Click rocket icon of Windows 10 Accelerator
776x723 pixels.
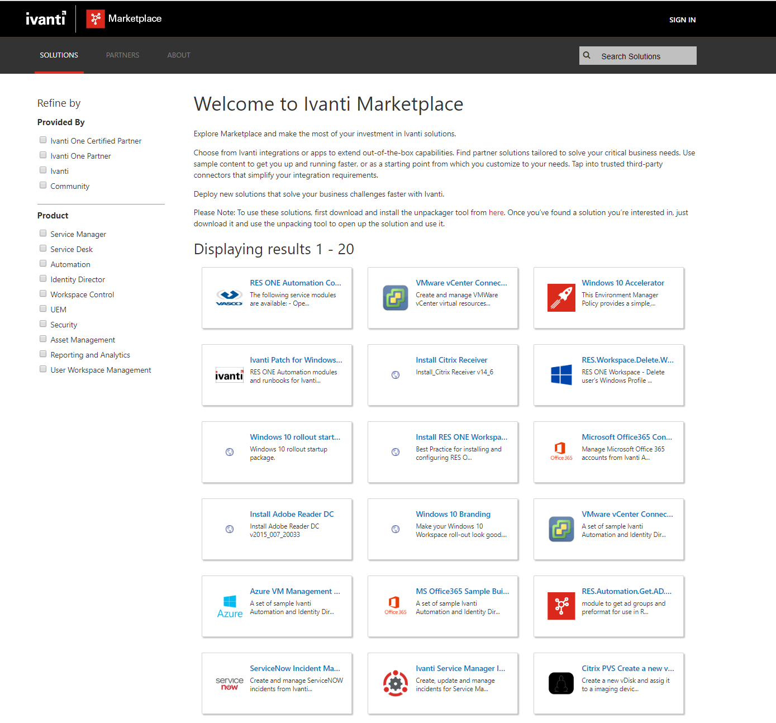coord(561,298)
